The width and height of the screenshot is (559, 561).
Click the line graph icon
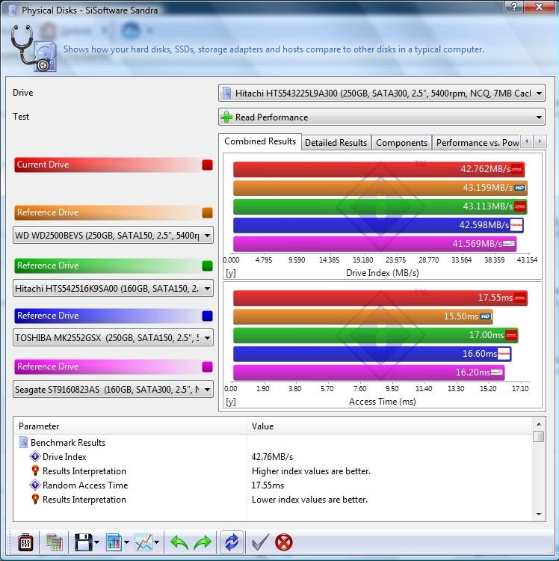143,542
